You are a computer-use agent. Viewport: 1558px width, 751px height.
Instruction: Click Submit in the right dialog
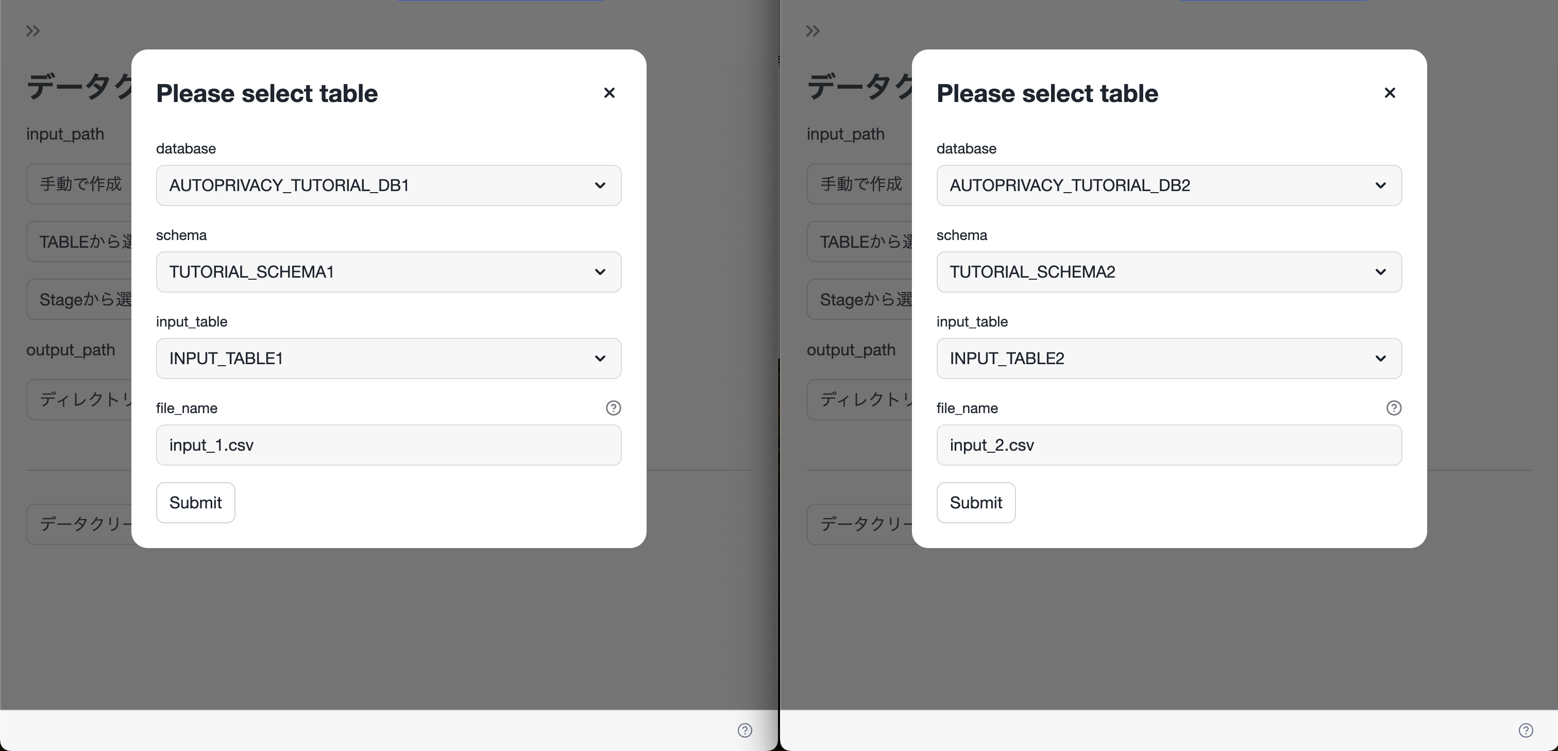pos(976,503)
